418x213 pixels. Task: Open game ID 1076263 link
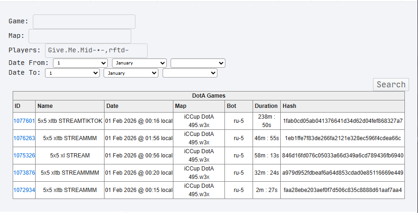pos(24,138)
